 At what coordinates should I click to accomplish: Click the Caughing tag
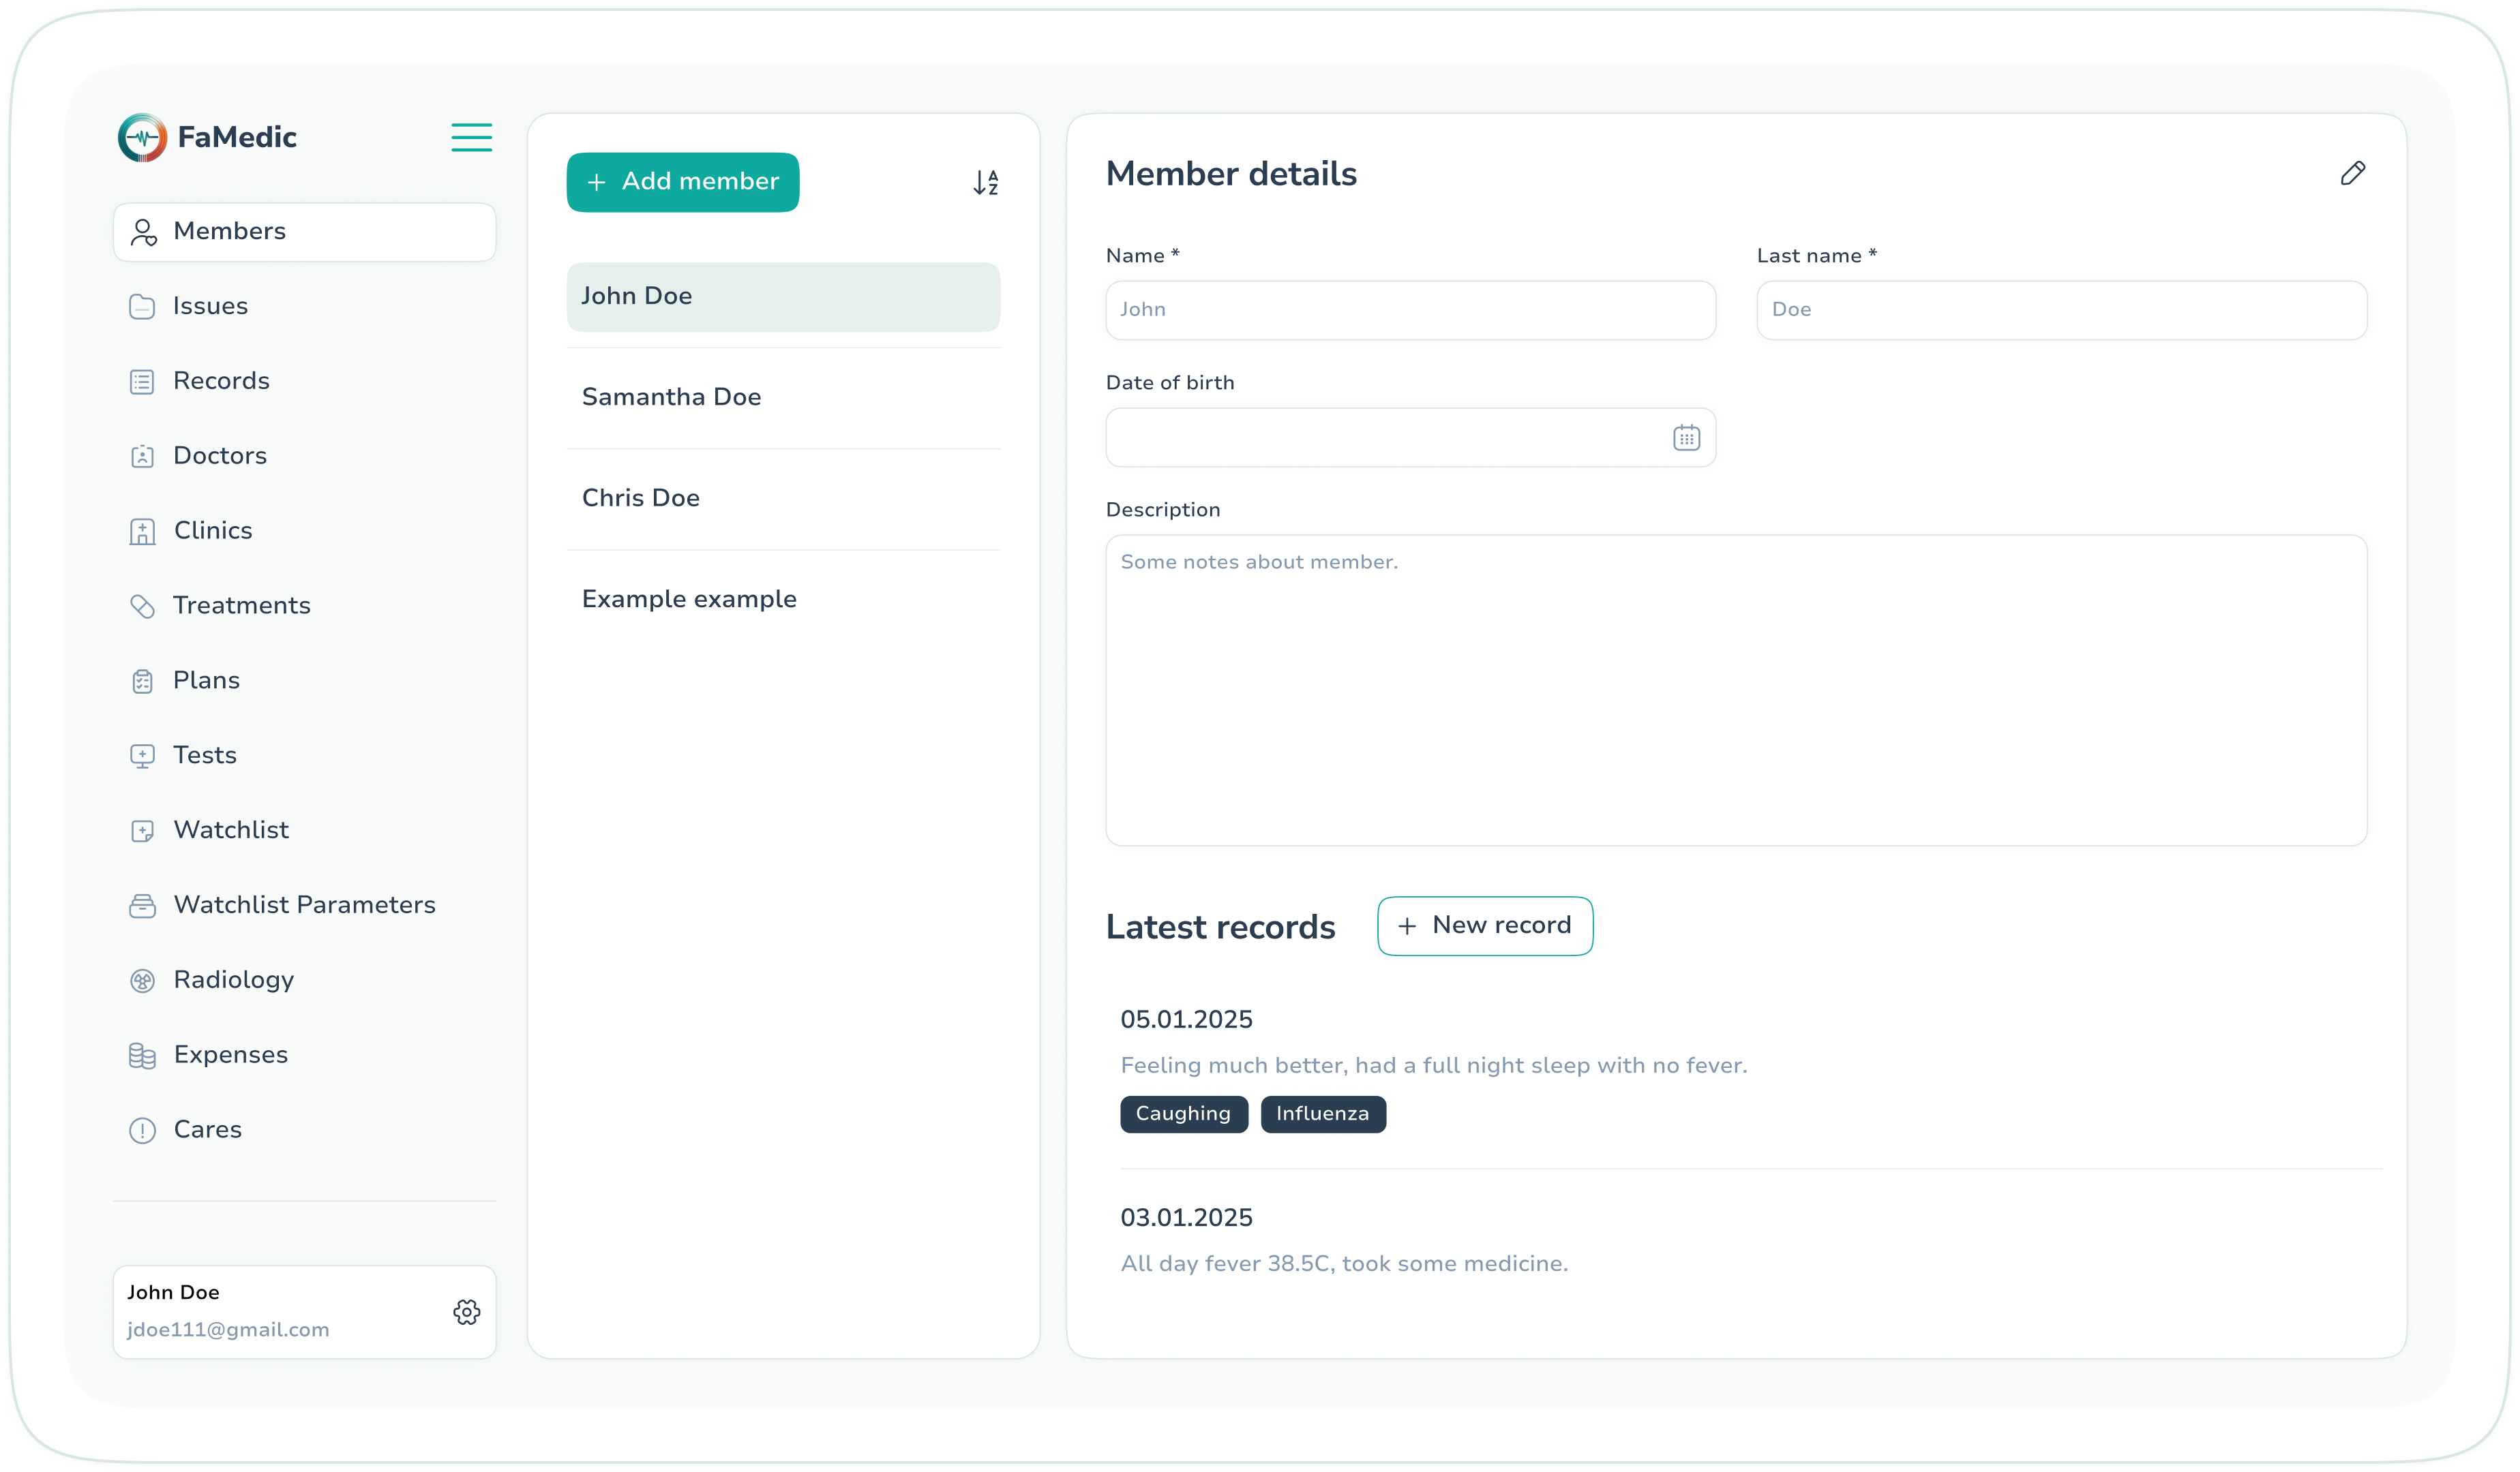1184,1114
